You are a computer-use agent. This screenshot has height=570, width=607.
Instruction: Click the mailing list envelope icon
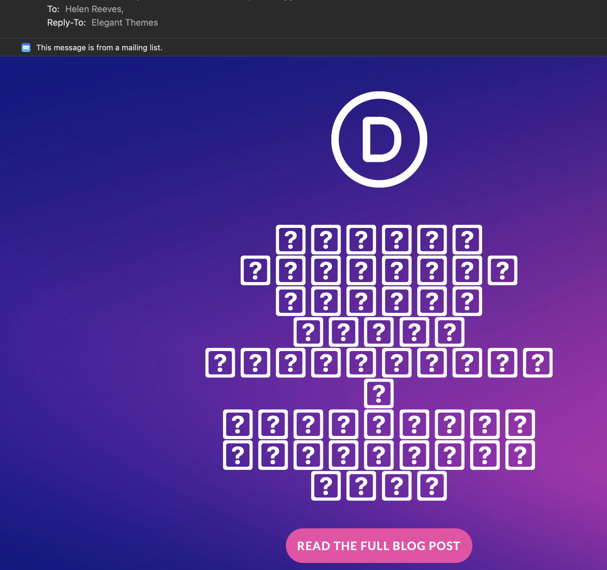[26, 47]
